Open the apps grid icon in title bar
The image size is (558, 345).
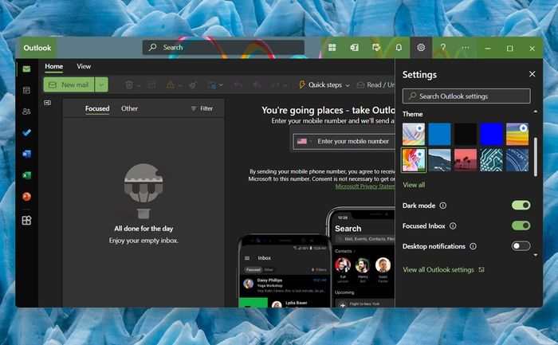point(332,47)
